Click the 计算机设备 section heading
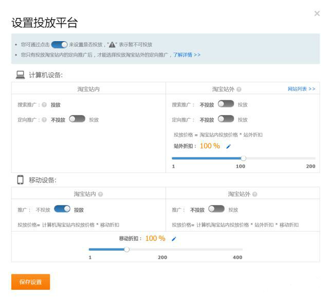 tap(46, 75)
